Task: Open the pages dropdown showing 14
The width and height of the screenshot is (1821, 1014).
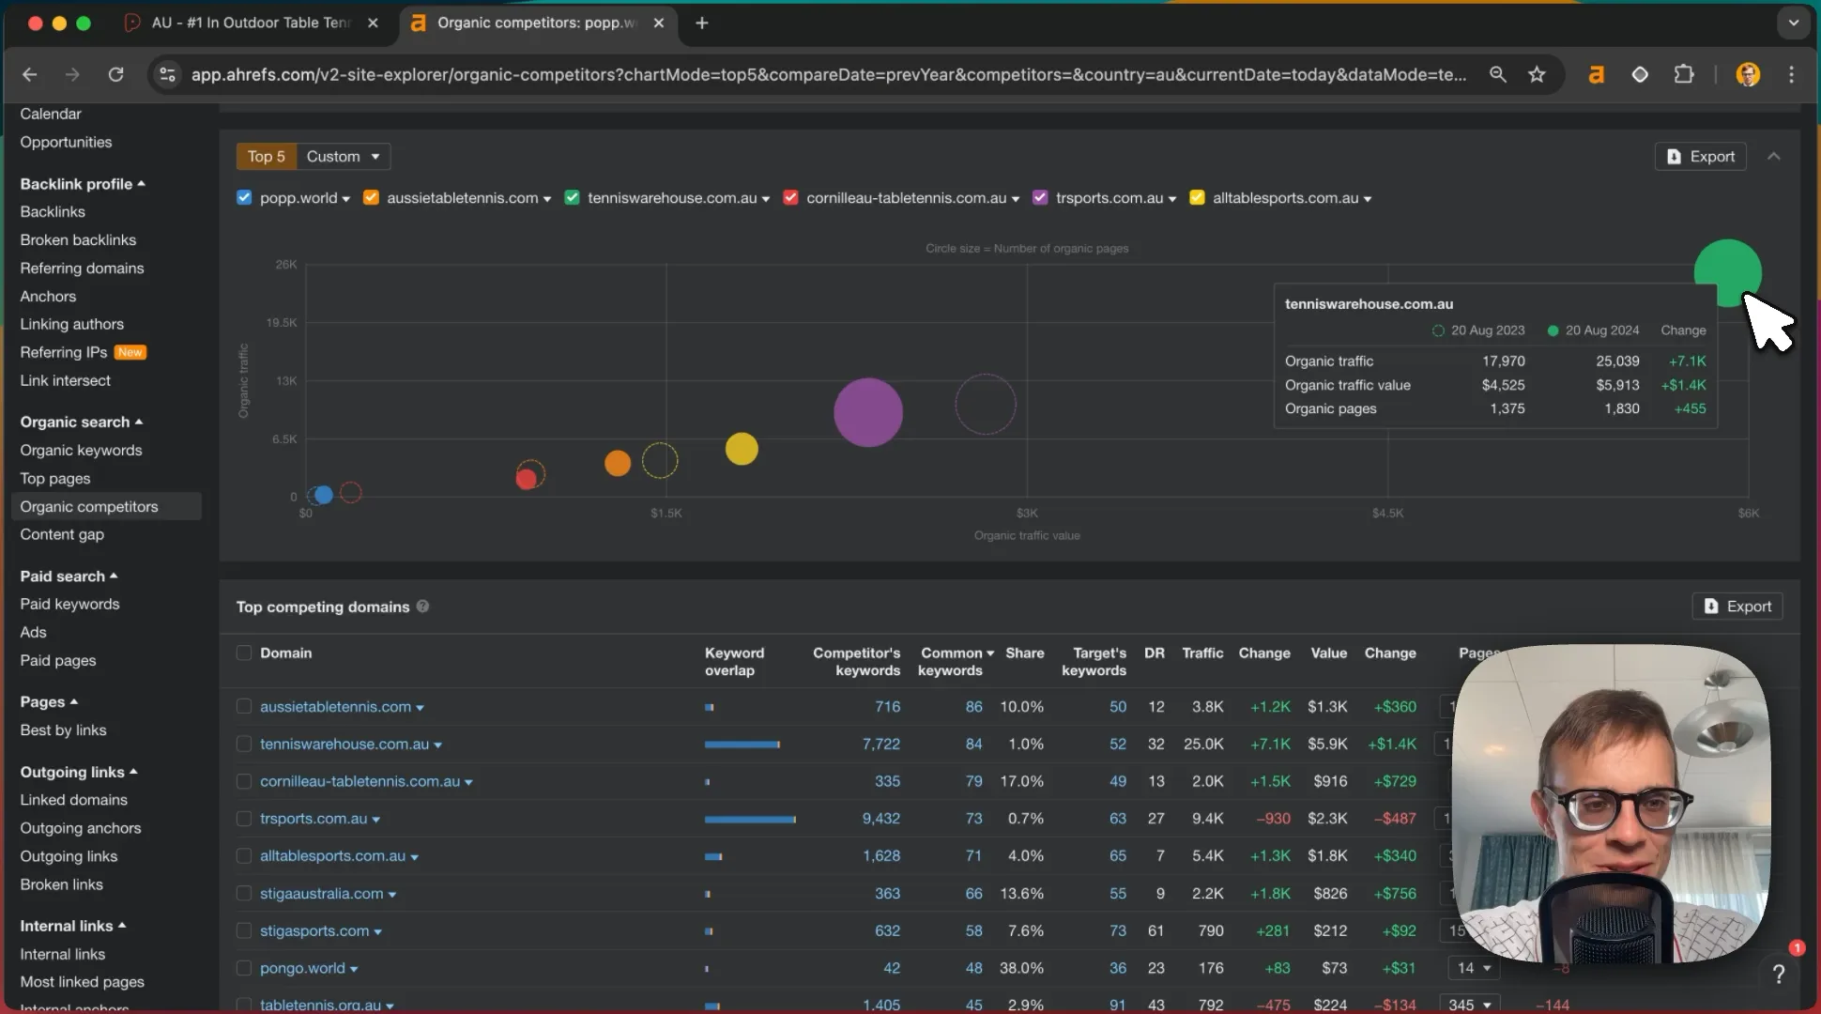Action: click(1473, 968)
